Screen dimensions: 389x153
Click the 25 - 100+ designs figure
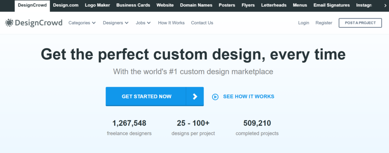pos(193,123)
